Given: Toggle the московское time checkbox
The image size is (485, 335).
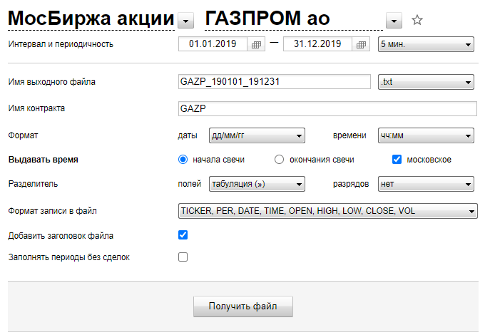Looking at the screenshot, I should click(397, 160).
